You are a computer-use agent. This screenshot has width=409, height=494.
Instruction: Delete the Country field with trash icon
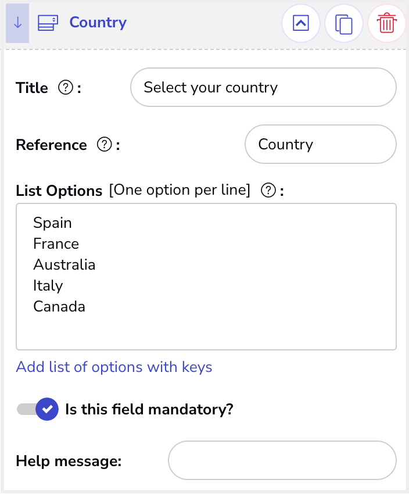[387, 23]
